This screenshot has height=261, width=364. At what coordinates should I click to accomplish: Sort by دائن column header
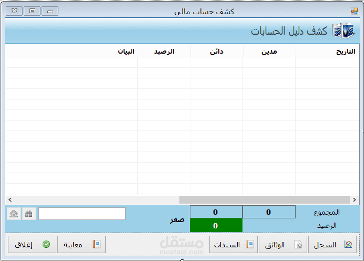pos(217,51)
